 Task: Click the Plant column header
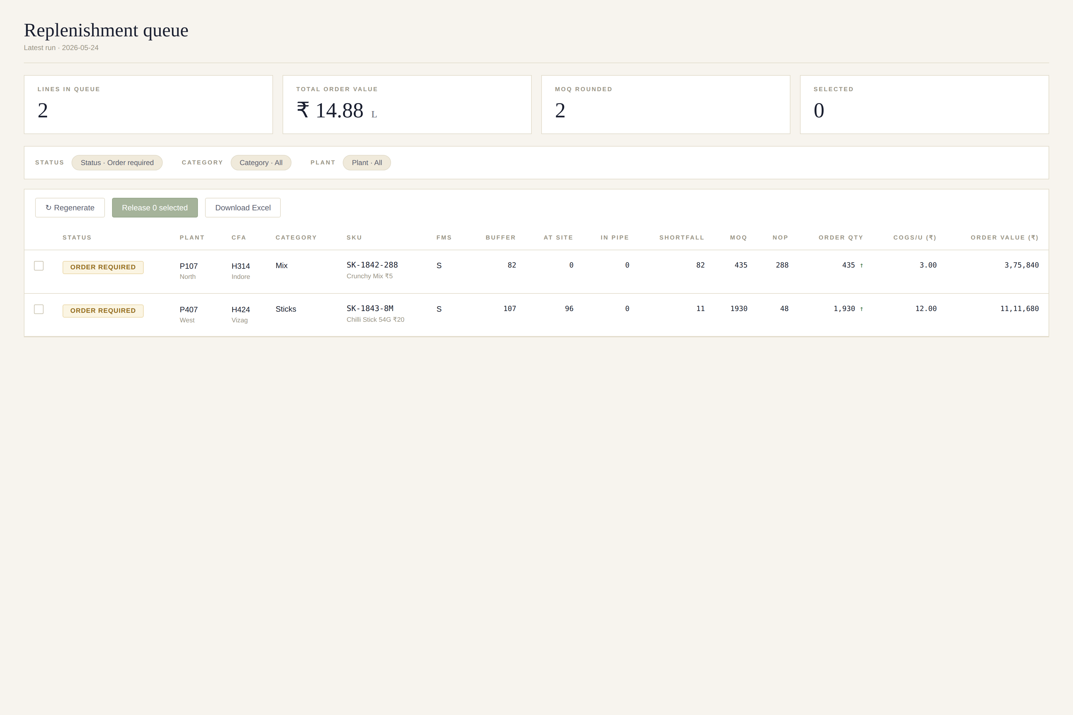pos(192,237)
